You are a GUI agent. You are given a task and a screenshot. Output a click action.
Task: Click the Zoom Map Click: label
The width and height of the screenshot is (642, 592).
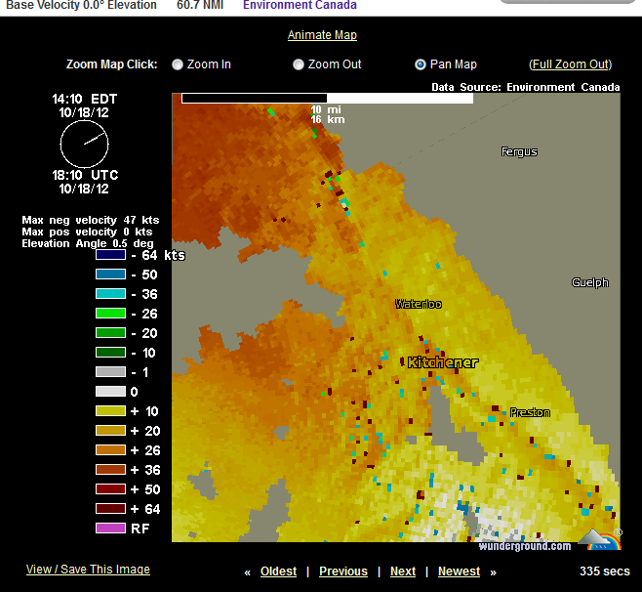pos(112,64)
